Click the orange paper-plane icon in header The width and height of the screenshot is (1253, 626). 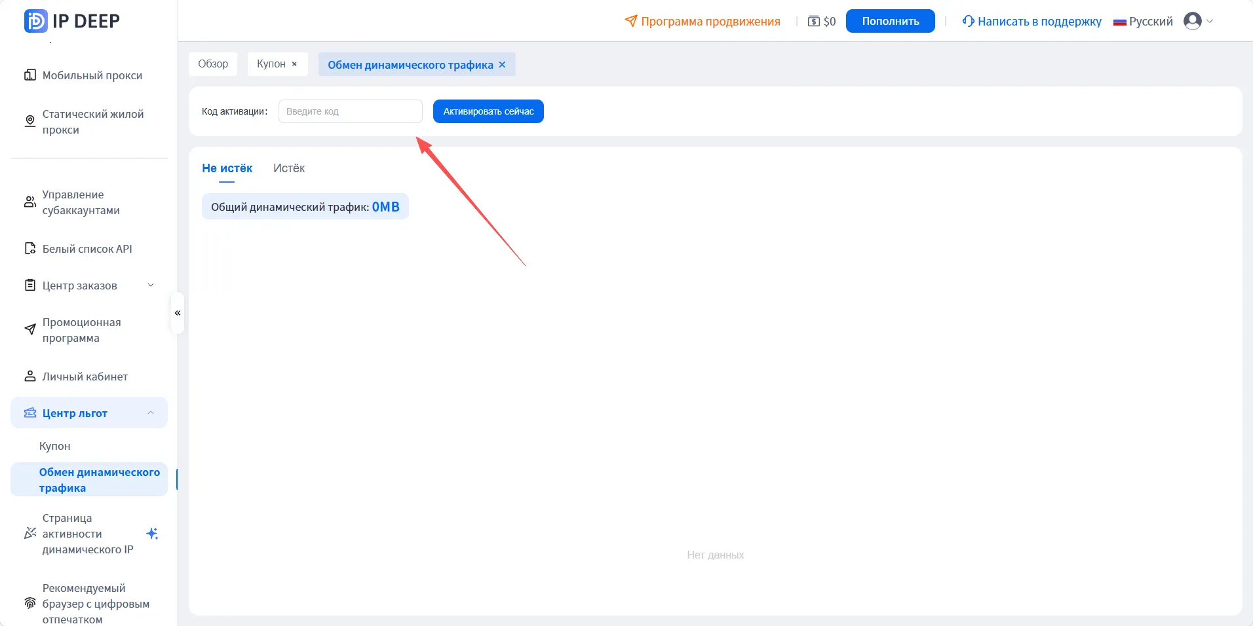tap(631, 21)
